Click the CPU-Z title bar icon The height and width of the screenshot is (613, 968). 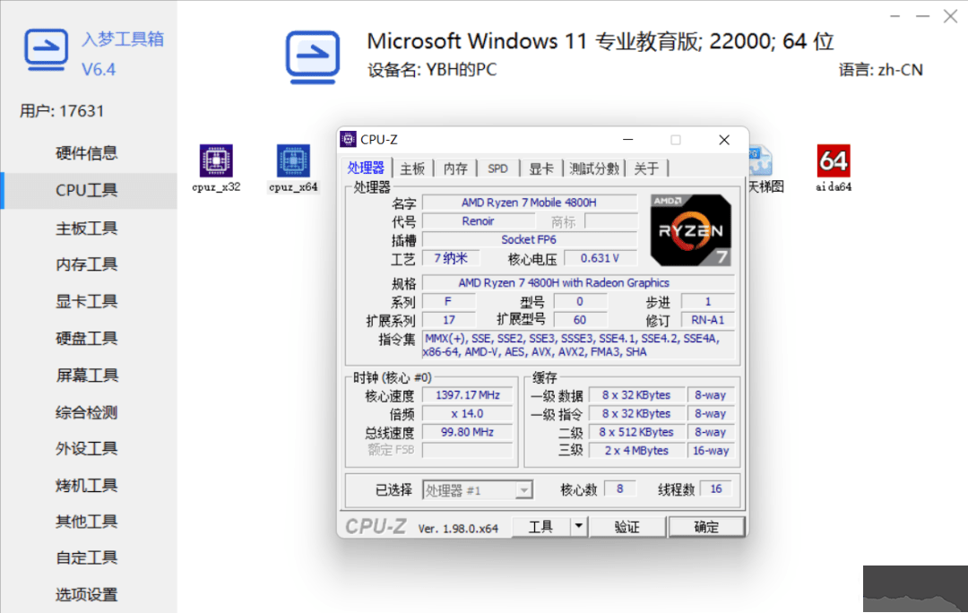(349, 140)
